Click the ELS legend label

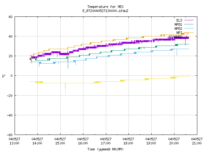[179, 20]
